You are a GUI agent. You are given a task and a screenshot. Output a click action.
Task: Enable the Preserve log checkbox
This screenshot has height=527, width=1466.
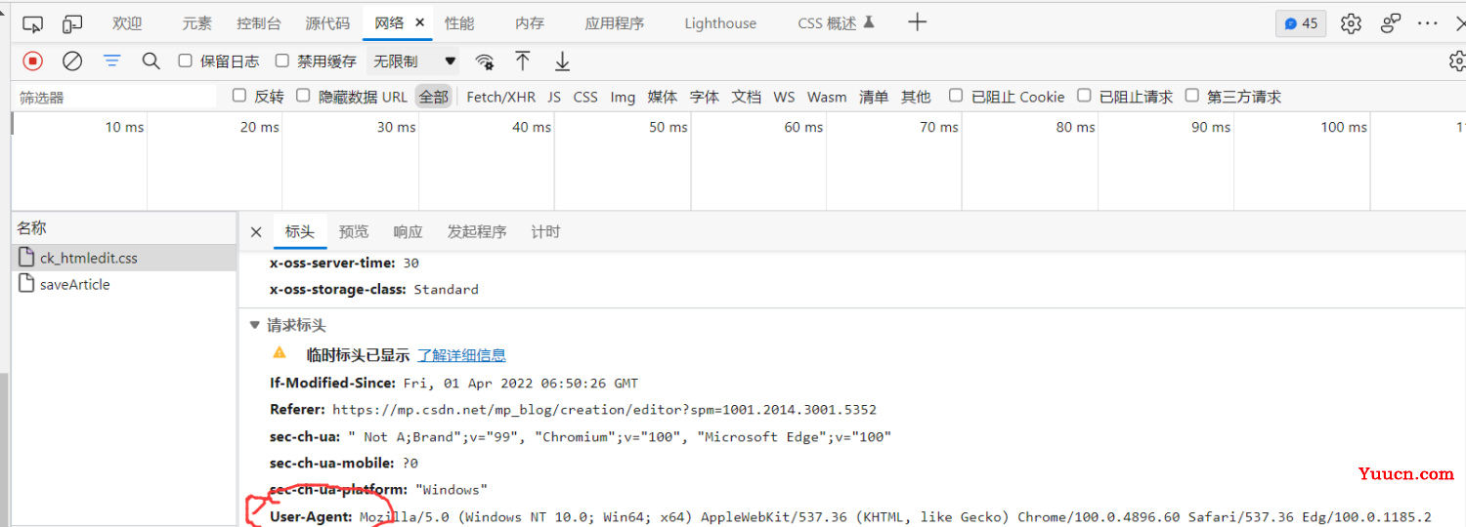point(185,61)
